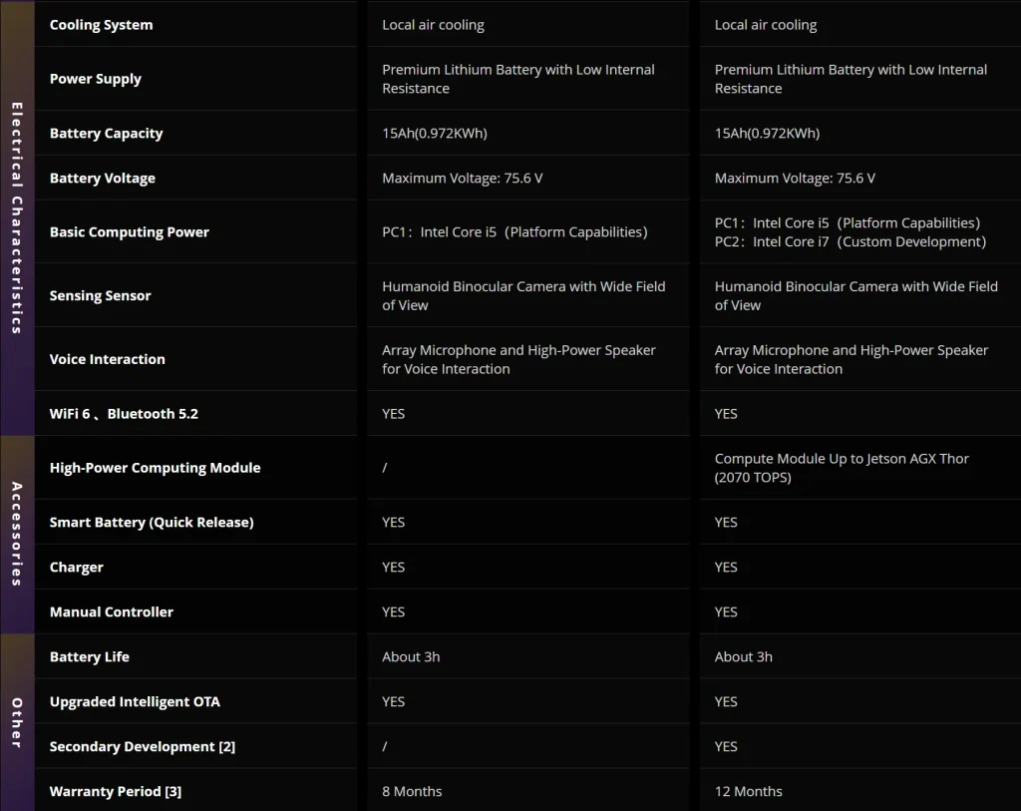1021x811 pixels.
Task: Click the Manual Controller row label
Action: [x=112, y=612]
